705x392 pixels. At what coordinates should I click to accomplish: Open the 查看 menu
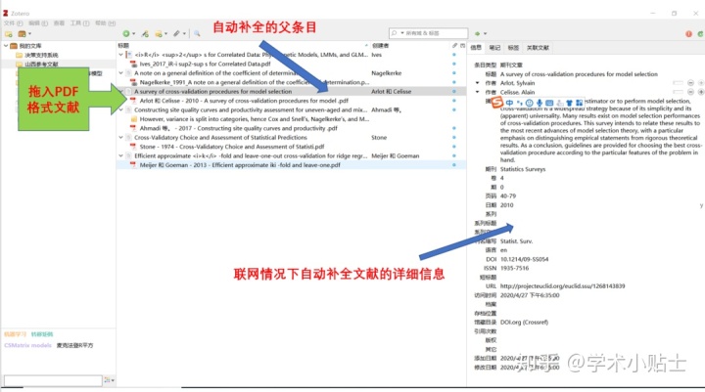pyautogui.click(x=59, y=22)
